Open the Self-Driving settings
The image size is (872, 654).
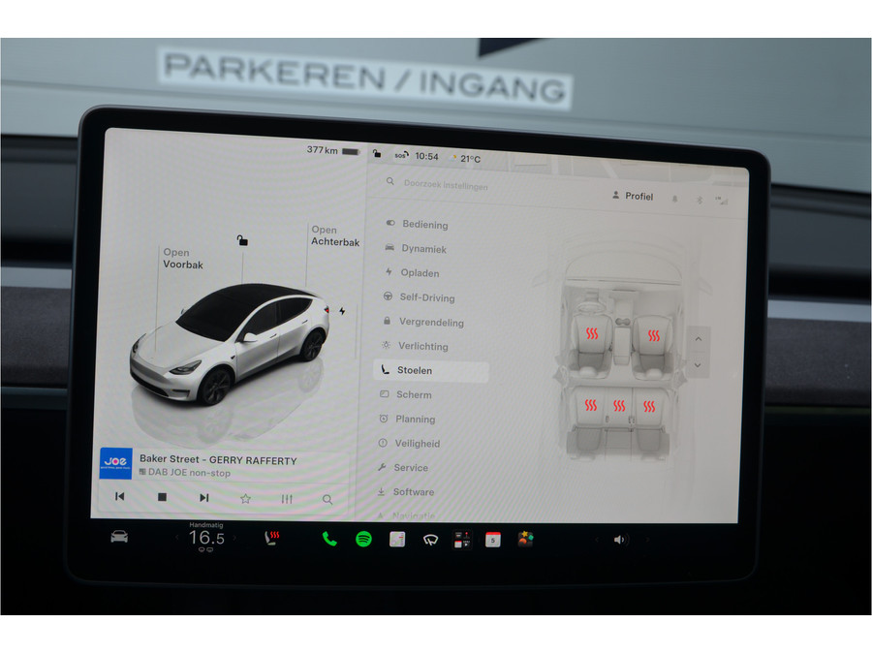point(420,297)
